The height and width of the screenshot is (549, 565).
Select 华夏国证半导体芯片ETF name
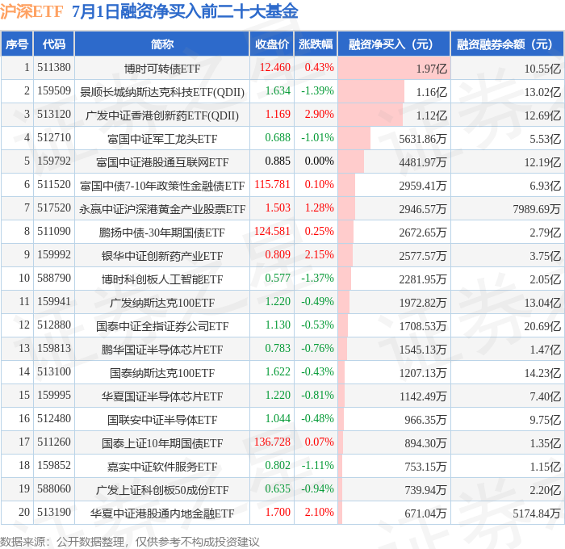162,396
